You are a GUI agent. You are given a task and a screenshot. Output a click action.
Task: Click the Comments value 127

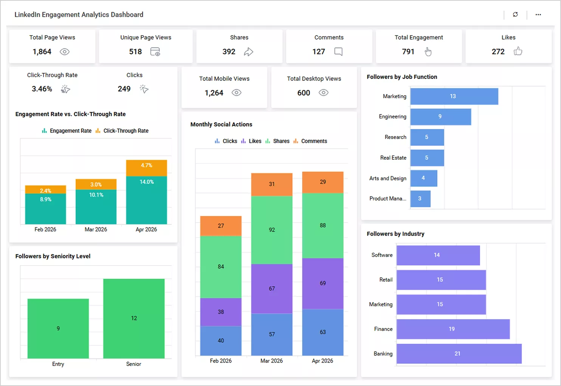click(x=319, y=52)
